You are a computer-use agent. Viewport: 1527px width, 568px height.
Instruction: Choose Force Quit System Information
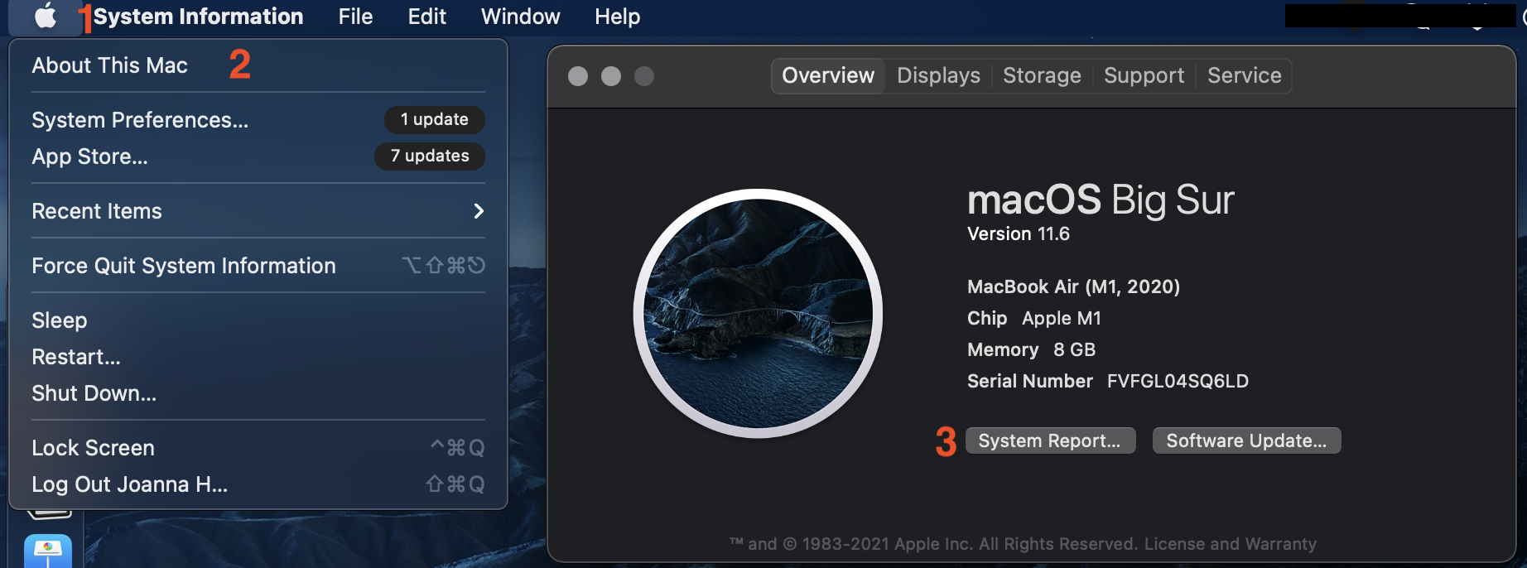[184, 266]
